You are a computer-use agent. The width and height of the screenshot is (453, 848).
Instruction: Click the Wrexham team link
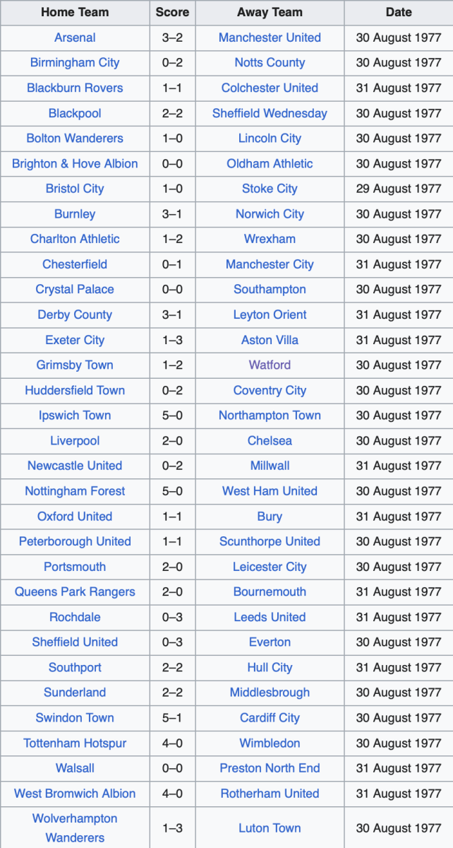270,239
